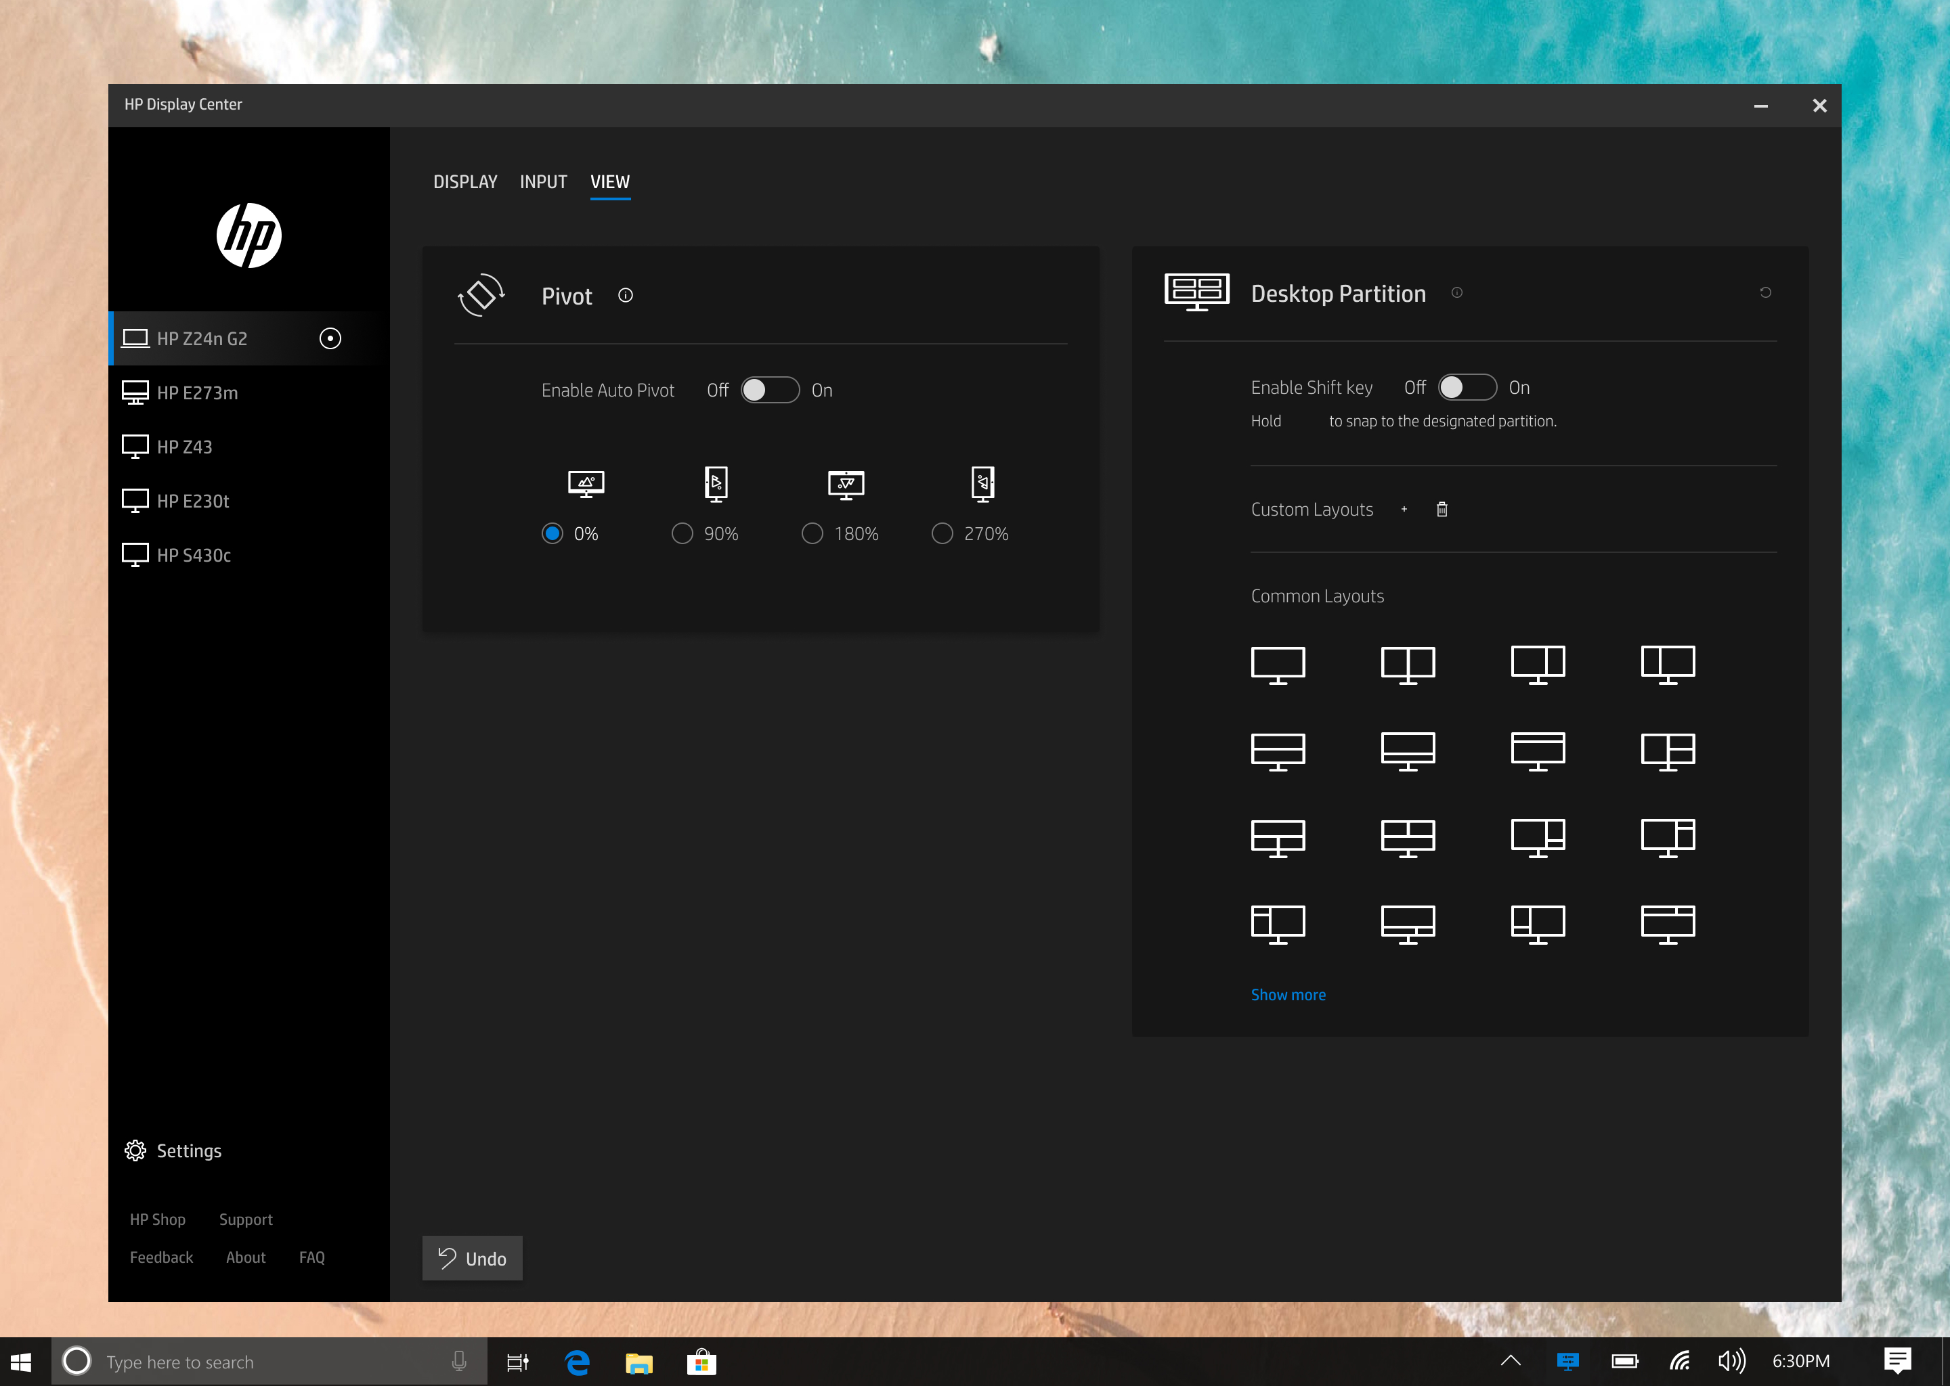Viewport: 1950px width, 1386px height.
Task: Add a new custom layout
Action: pyautogui.click(x=1404, y=510)
